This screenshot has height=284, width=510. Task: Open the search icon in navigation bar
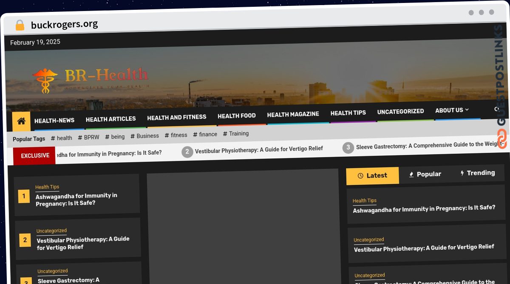(x=496, y=109)
